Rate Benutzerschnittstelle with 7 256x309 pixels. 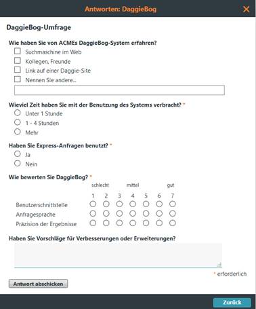tap(173, 204)
